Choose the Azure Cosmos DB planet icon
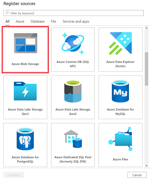The height and width of the screenshot is (181, 152). [x=73, y=44]
